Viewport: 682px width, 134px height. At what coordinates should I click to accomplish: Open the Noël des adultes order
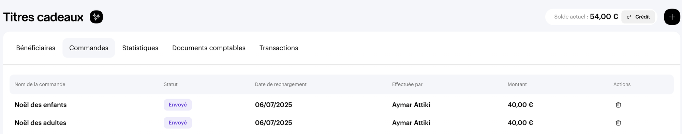[x=40, y=123]
